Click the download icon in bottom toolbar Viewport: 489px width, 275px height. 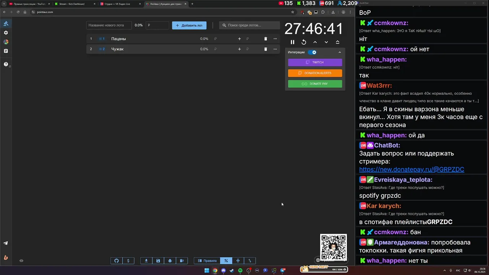146,261
